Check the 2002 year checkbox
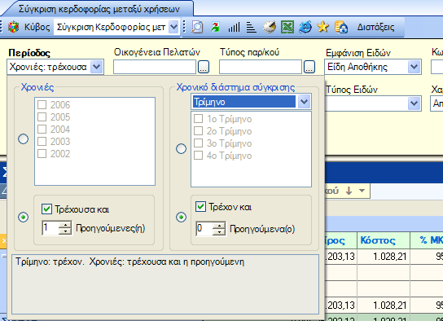Image resolution: width=443 pixels, height=321 pixels. click(x=42, y=153)
